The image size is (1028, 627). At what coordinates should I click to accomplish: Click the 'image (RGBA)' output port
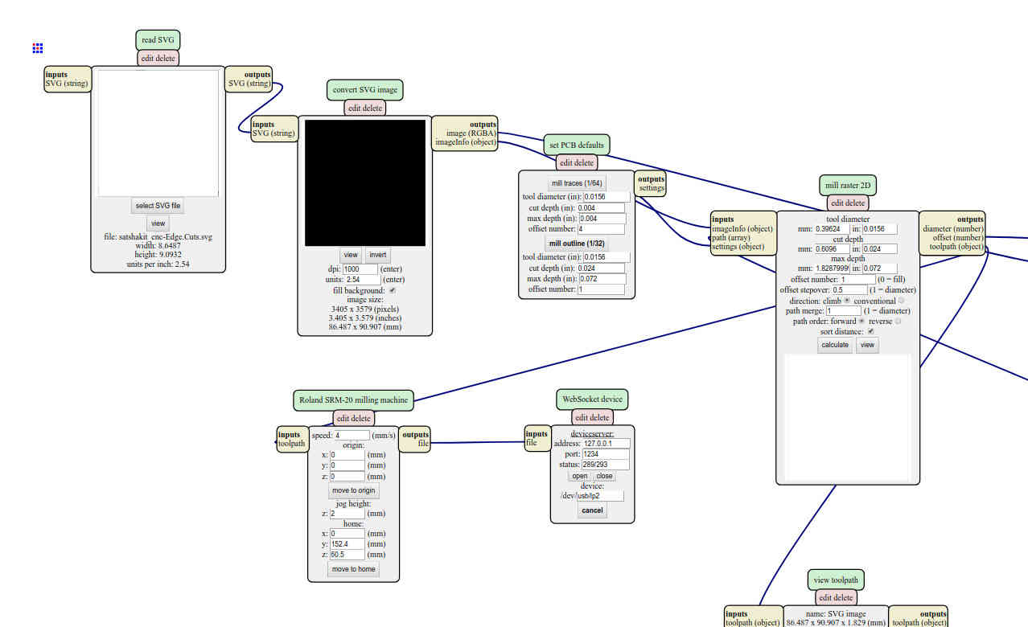471,133
